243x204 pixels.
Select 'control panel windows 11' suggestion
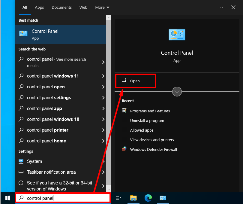click(61, 76)
